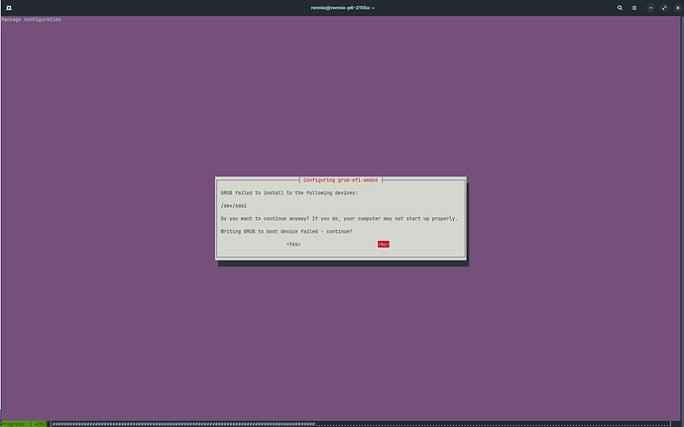Select the highlighted <No> button
684x427 pixels.
coord(383,244)
